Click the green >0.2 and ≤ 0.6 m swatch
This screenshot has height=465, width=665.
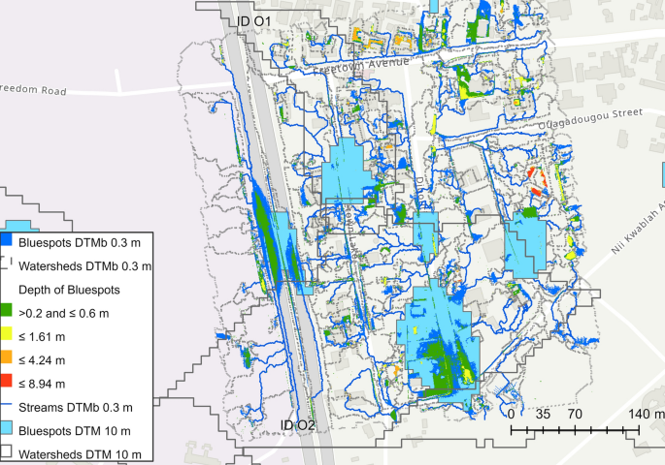pos(6,311)
